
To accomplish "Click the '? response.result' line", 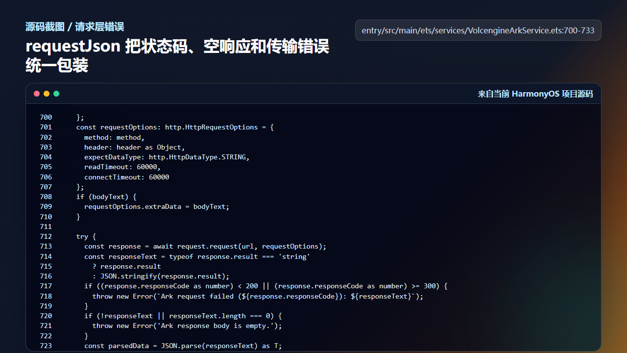I will 126,266.
